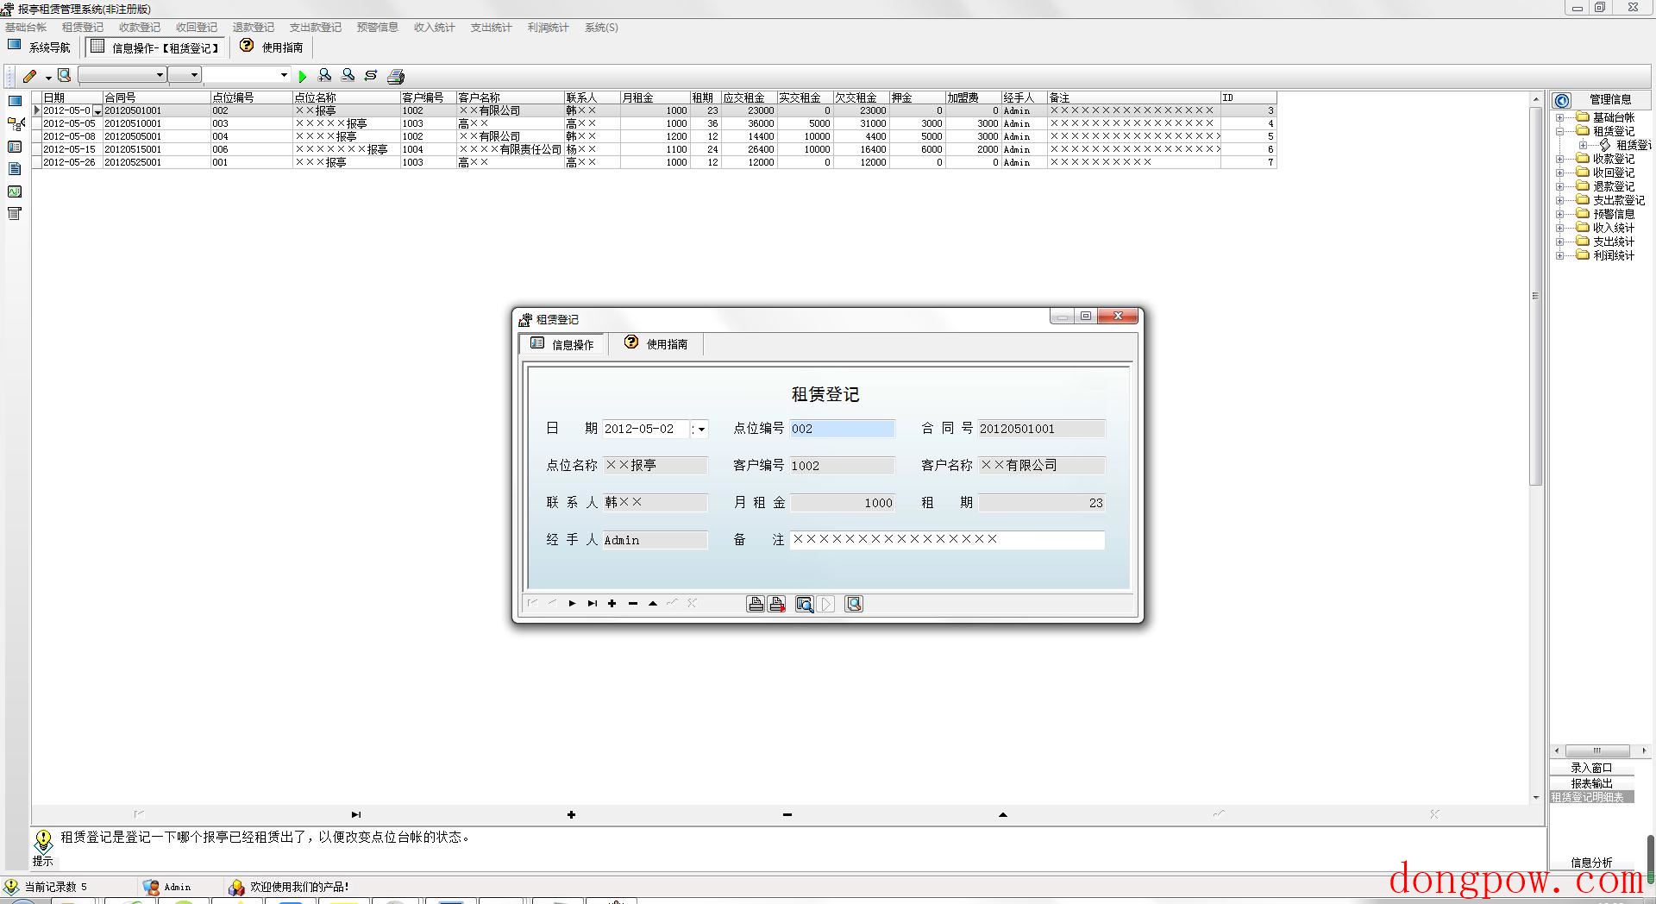Click the printer icon in main toolbar

point(396,76)
